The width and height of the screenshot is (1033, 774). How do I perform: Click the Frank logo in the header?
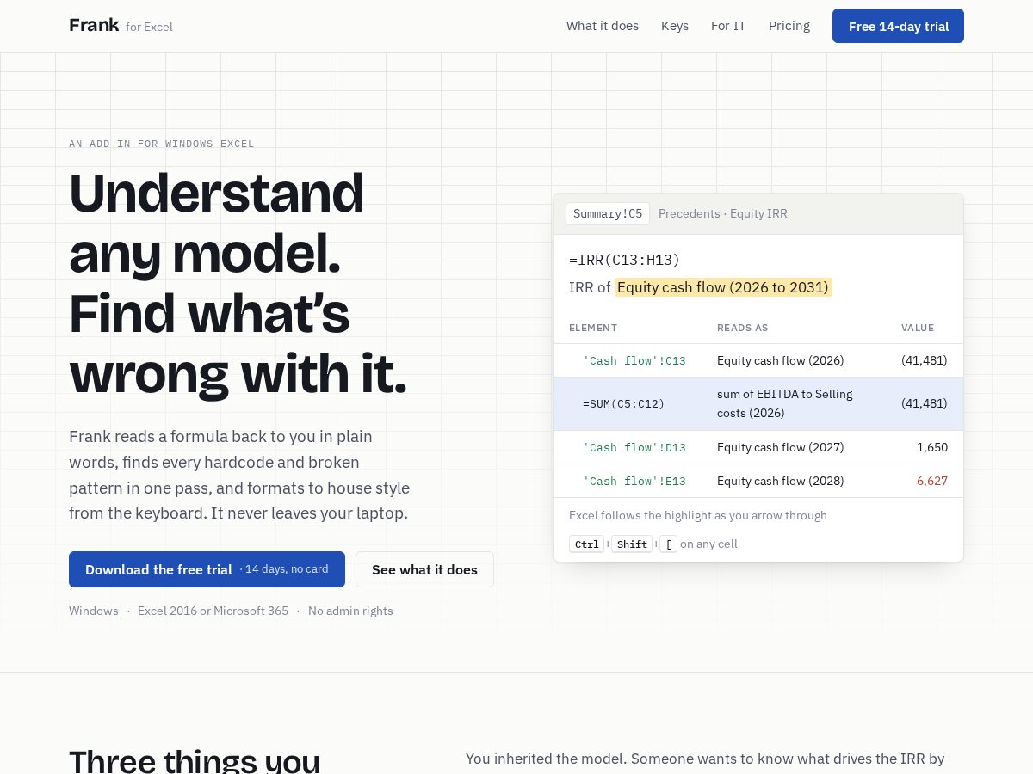121,26
